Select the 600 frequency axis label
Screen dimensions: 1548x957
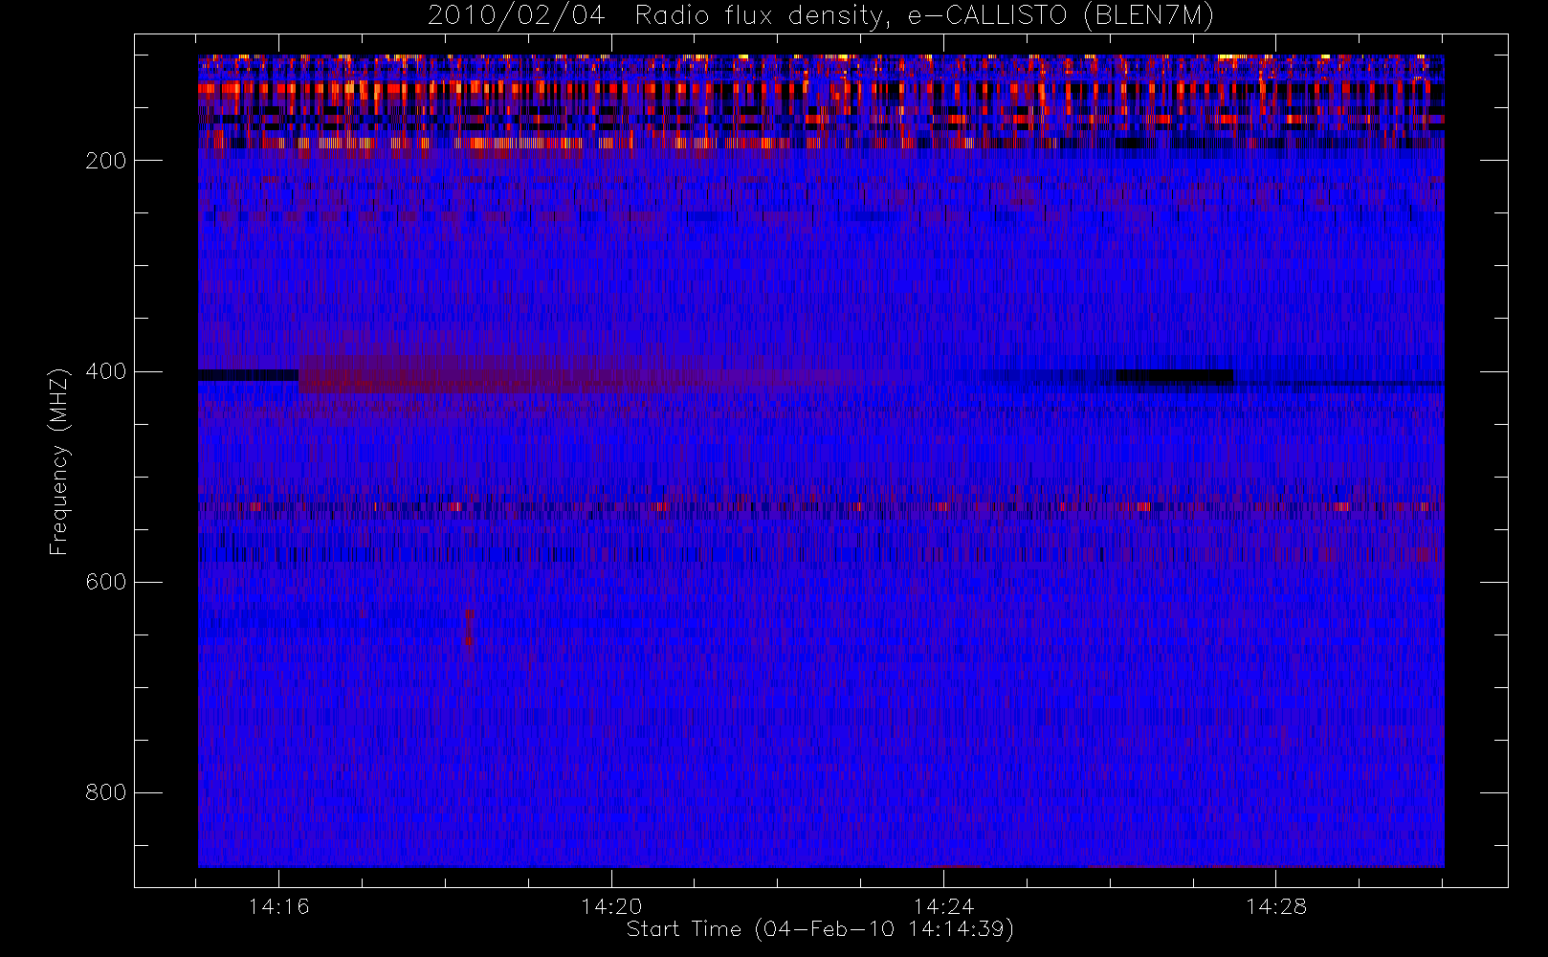tap(105, 582)
